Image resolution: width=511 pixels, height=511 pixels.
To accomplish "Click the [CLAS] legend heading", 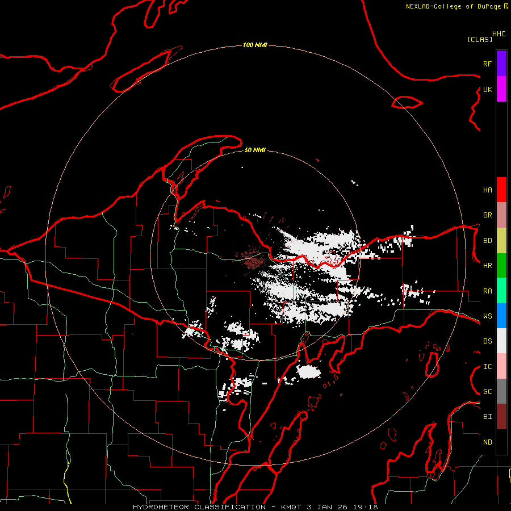I will pos(480,39).
